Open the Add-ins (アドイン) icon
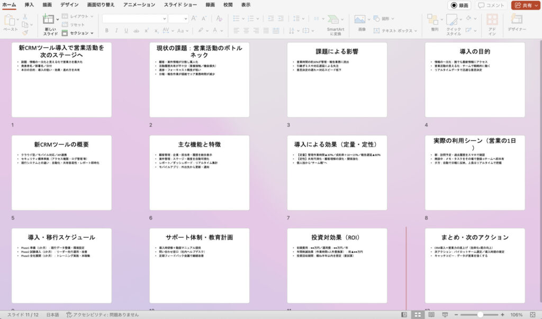Viewport: 542px width, 319px height. 492,21
